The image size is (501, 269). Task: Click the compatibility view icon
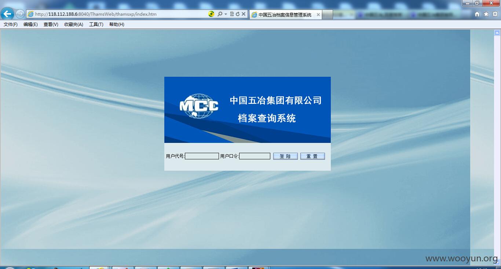232,14
